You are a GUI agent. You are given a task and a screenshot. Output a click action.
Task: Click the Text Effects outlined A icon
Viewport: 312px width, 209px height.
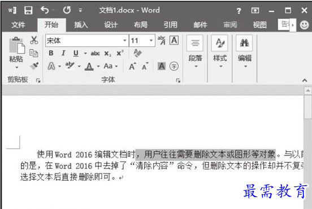point(51,66)
